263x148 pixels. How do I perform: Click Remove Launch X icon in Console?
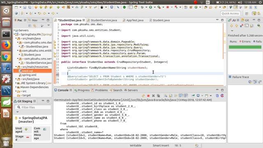[153, 96]
